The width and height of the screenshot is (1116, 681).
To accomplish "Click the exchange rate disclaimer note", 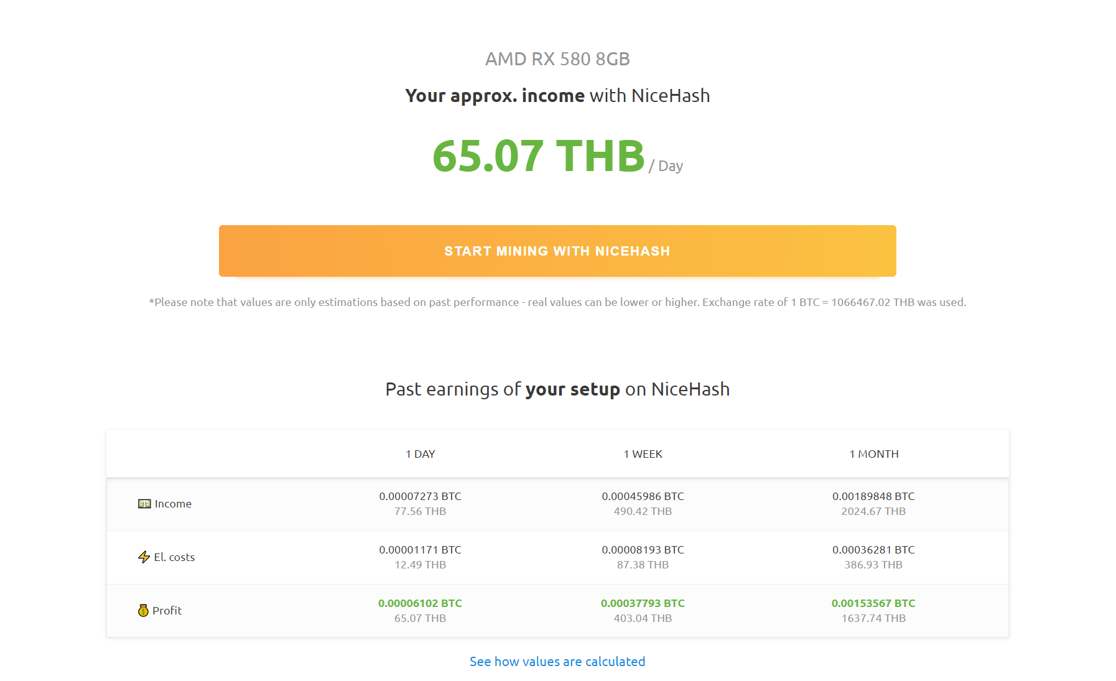I will (557, 302).
